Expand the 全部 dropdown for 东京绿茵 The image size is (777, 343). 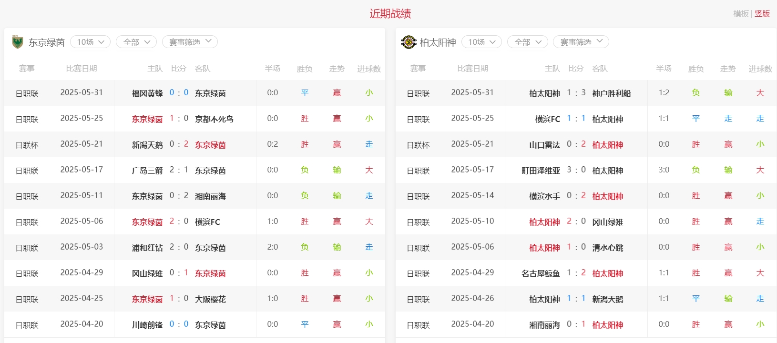(136, 42)
